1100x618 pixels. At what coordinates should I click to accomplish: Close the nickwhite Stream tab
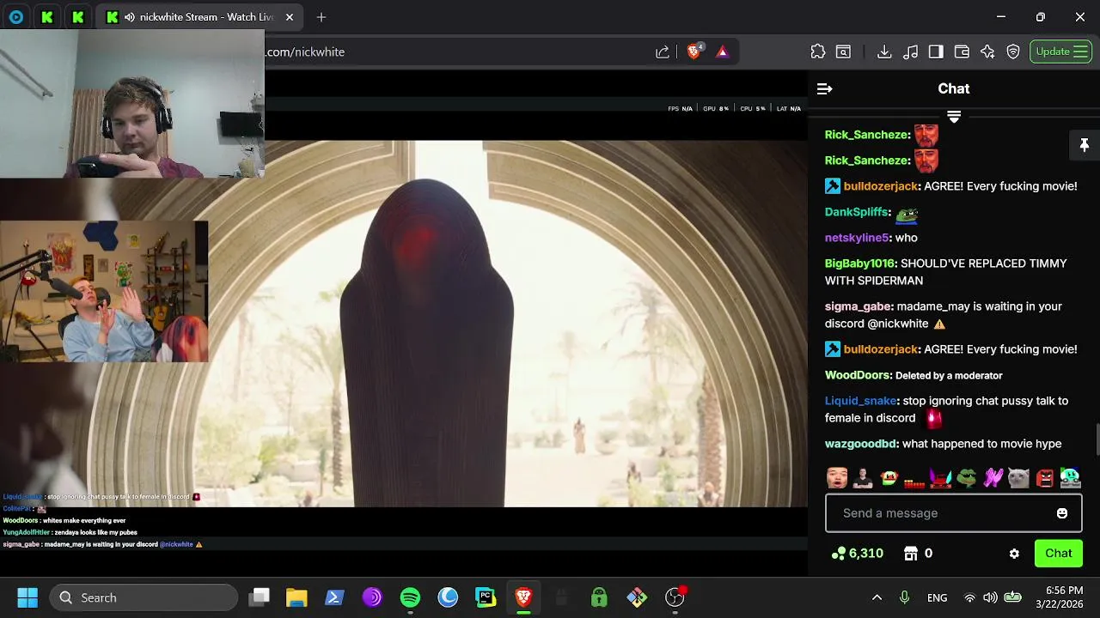(x=290, y=17)
